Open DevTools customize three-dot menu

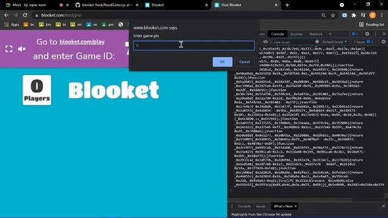(x=375, y=34)
